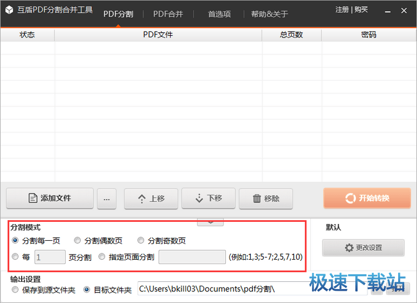Minimize the window

388,11
